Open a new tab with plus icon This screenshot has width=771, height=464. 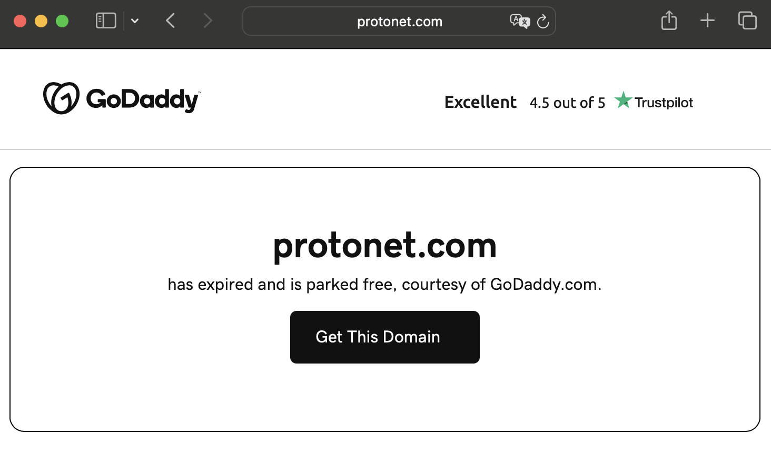pyautogui.click(x=707, y=21)
